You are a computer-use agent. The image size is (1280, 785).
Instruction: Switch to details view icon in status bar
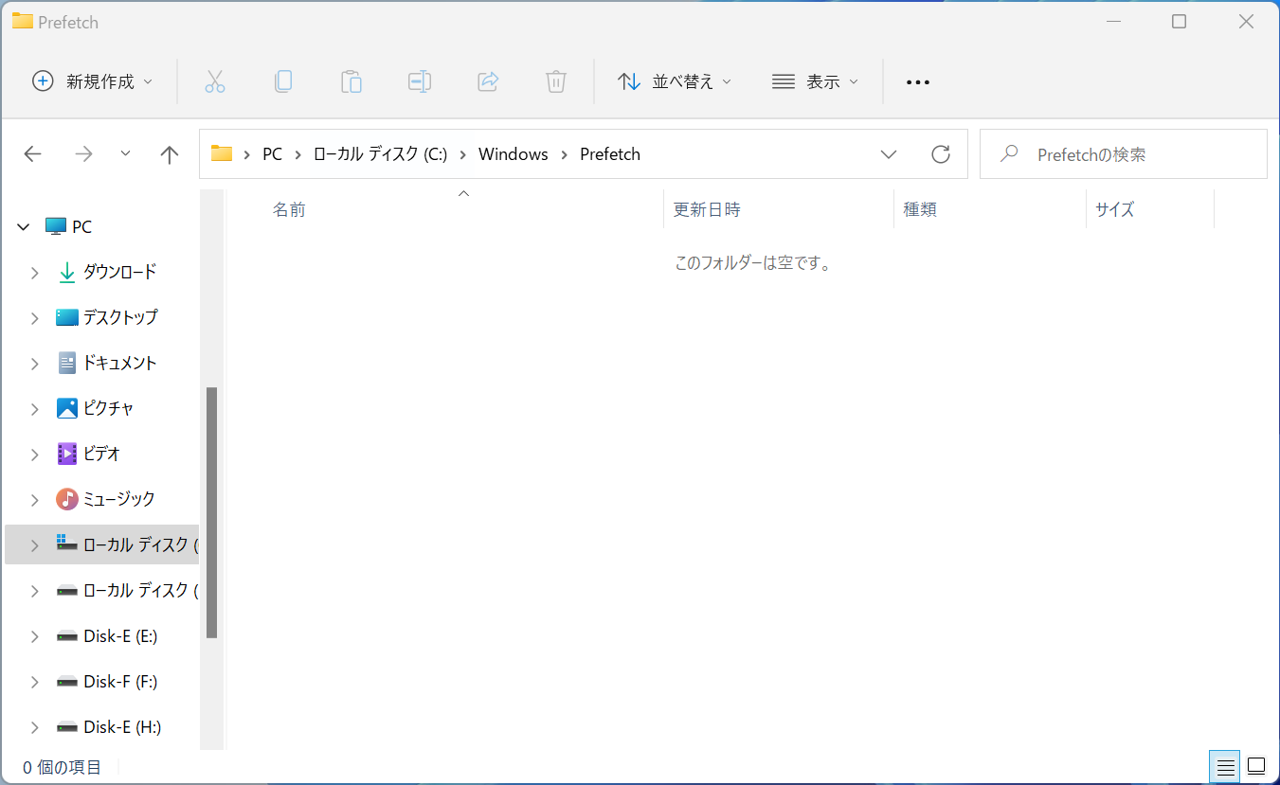pos(1225,766)
